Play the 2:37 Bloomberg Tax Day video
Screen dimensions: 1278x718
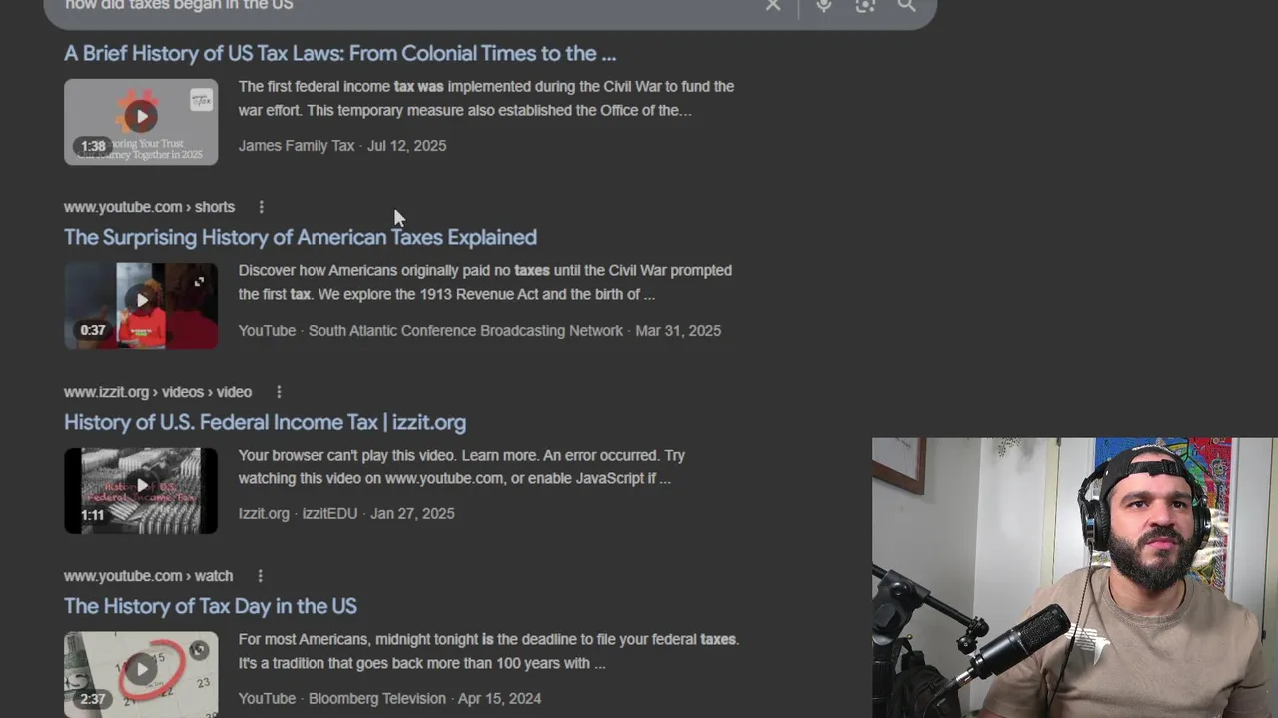coord(141,674)
